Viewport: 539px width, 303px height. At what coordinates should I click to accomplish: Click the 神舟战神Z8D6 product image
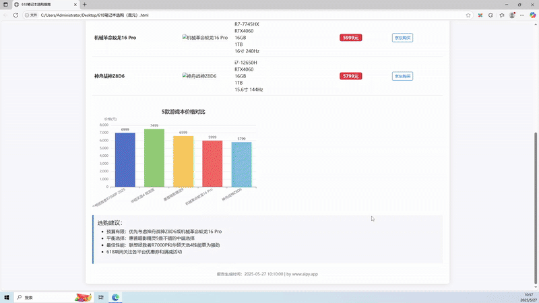click(x=199, y=76)
